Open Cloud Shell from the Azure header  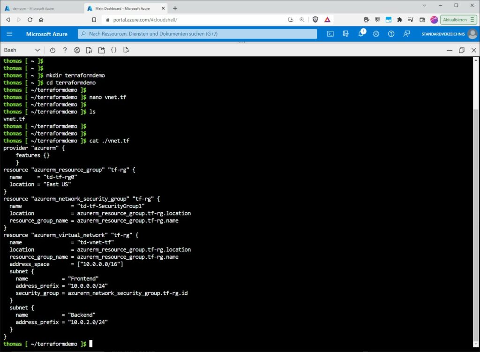pyautogui.click(x=330, y=34)
